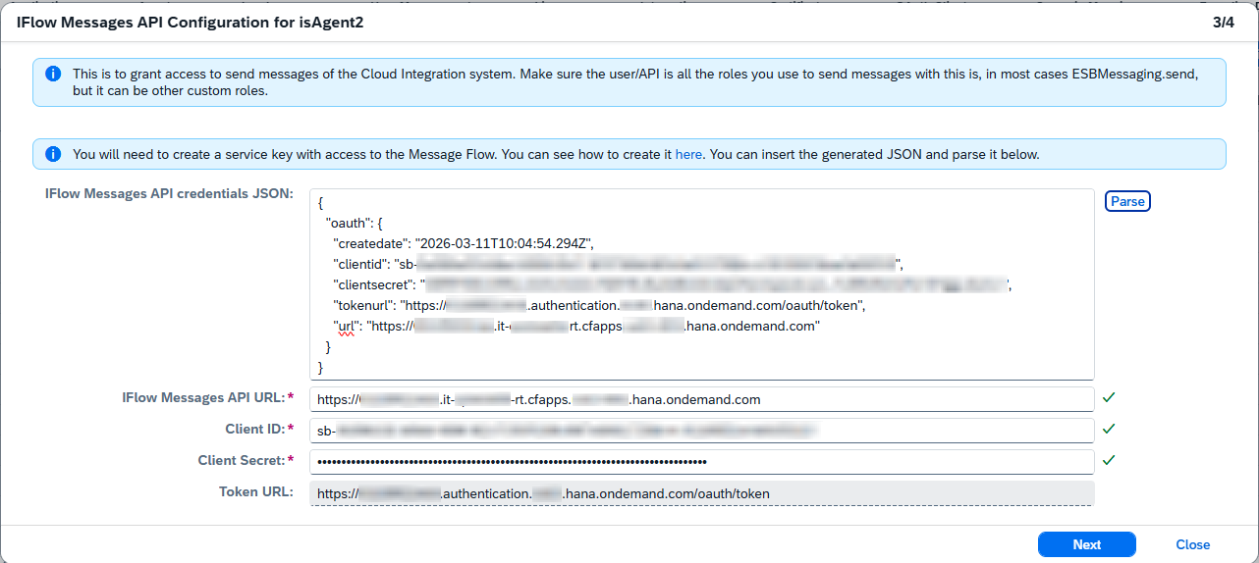Image resolution: width=1259 pixels, height=563 pixels.
Task: Open the 'here' link for service key instructions
Action: pyautogui.click(x=688, y=154)
